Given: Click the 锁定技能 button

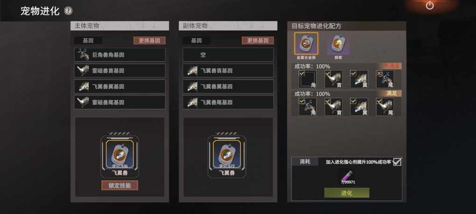Looking at the screenshot, I should [x=119, y=185].
